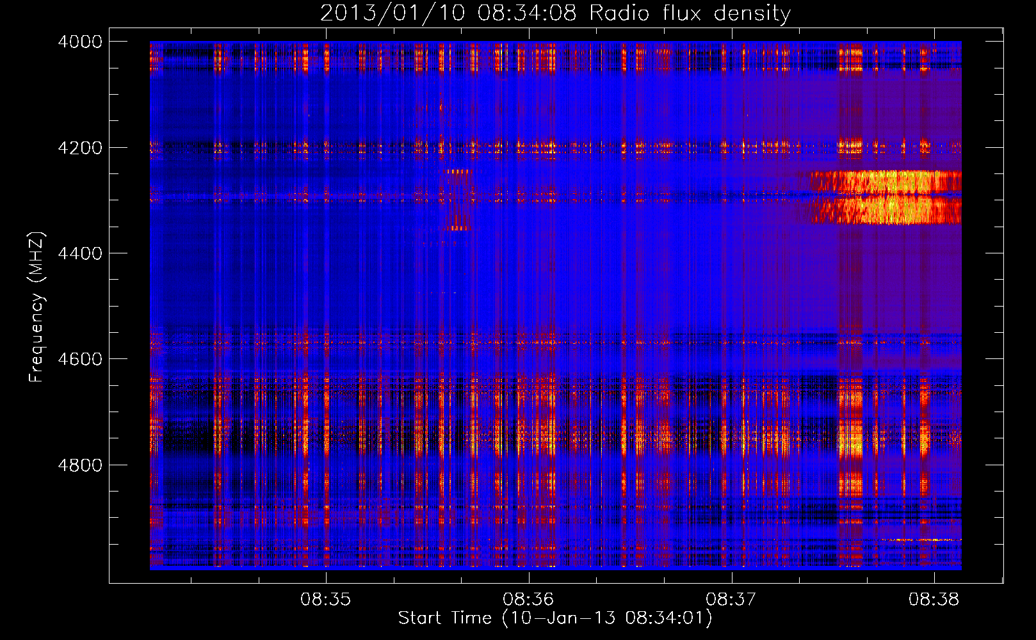Click the '08:37' time axis label
The image size is (1036, 640).
point(731,600)
